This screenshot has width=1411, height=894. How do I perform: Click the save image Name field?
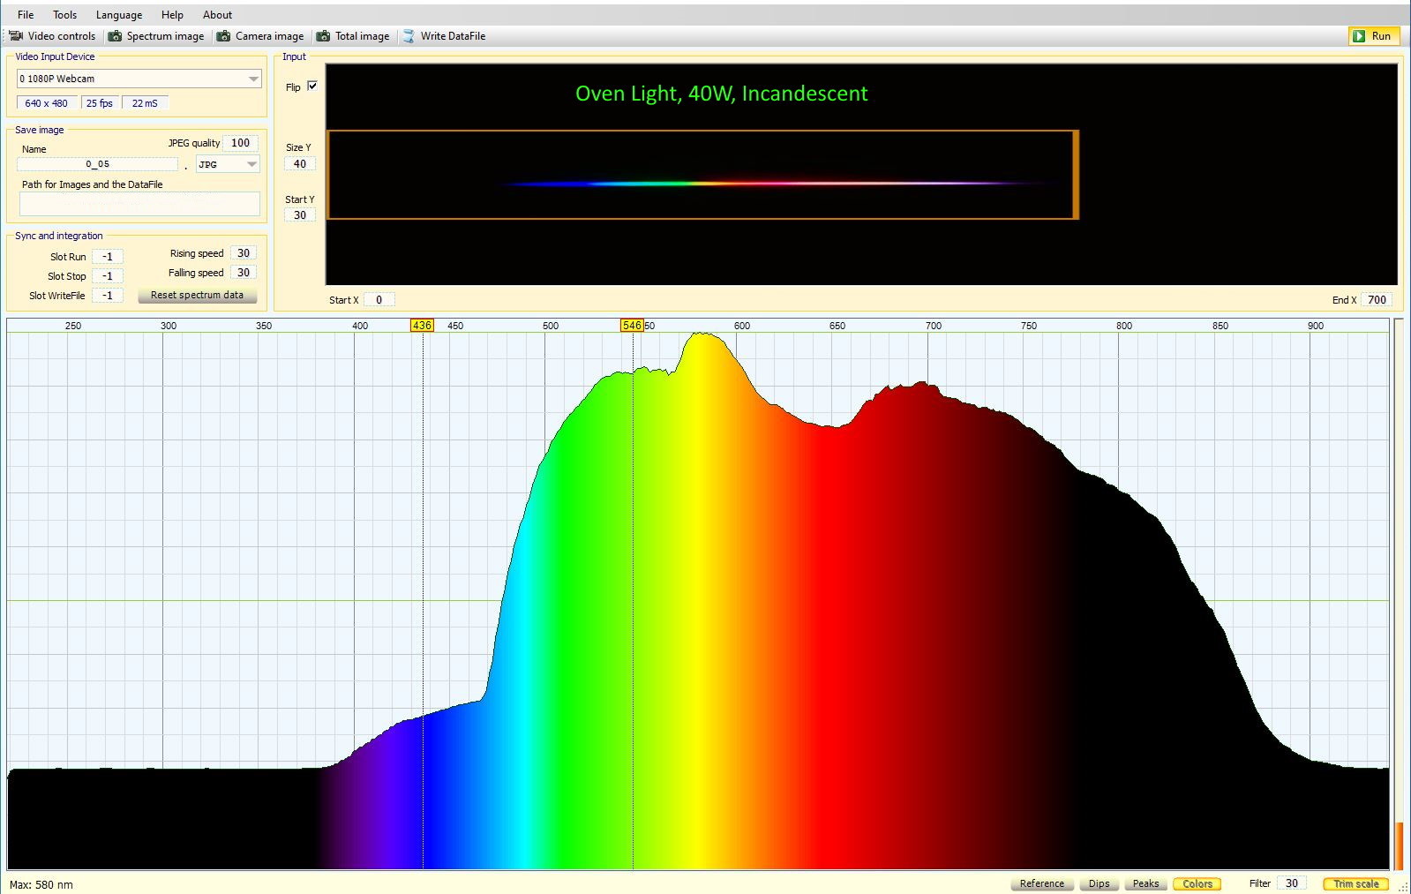(97, 164)
